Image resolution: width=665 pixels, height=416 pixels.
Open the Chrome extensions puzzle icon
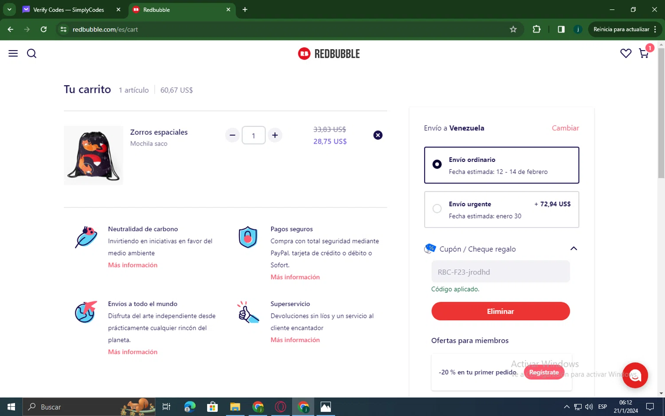coord(536,29)
